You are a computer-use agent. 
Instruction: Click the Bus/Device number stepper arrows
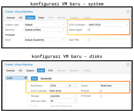click(x=75, y=86)
